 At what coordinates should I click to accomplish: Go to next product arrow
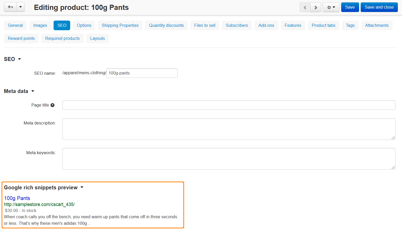[x=316, y=7]
